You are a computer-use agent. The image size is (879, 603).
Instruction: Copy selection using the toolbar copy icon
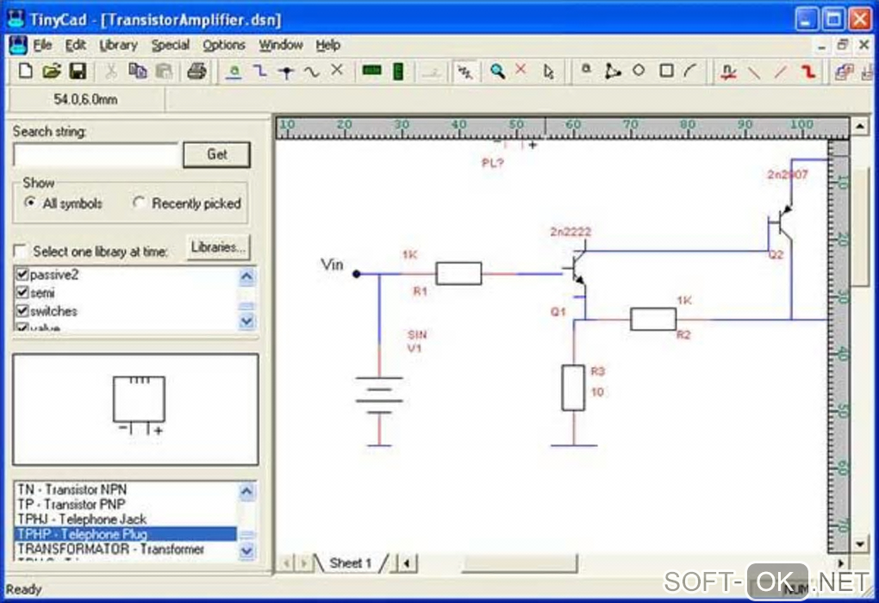(138, 71)
